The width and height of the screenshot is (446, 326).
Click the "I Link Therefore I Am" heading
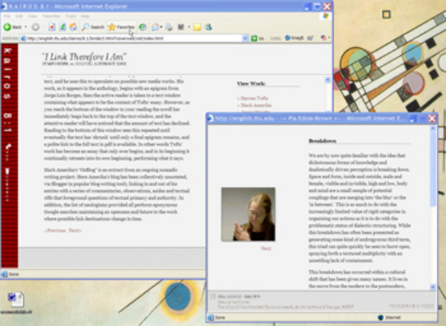point(84,56)
